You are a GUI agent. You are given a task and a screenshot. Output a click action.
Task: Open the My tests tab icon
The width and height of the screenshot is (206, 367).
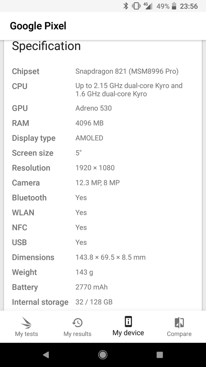pos(26,322)
